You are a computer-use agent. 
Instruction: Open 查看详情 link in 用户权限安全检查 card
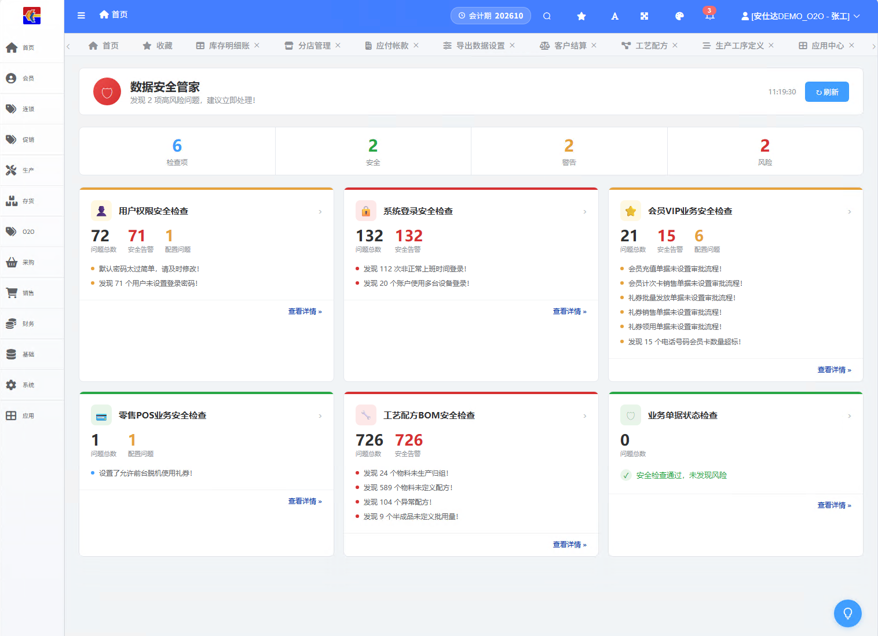click(305, 311)
